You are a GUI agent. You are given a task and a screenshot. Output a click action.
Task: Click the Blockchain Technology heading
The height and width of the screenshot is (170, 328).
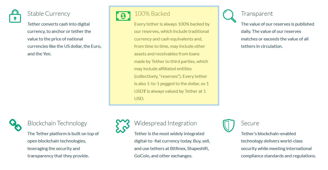point(57,123)
